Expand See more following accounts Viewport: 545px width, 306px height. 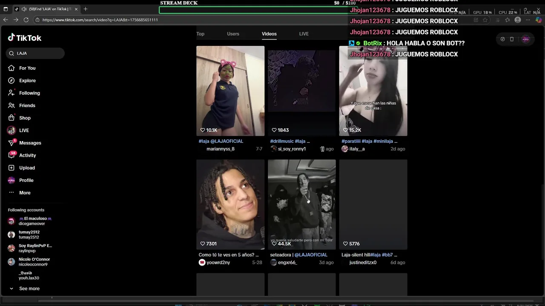point(24,289)
